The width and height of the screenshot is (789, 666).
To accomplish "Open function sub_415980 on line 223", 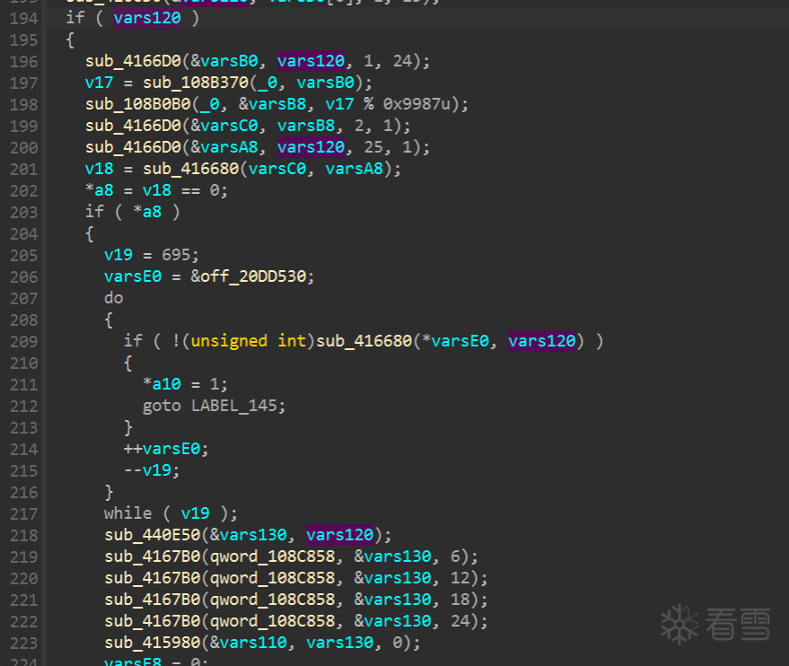I will [x=152, y=643].
